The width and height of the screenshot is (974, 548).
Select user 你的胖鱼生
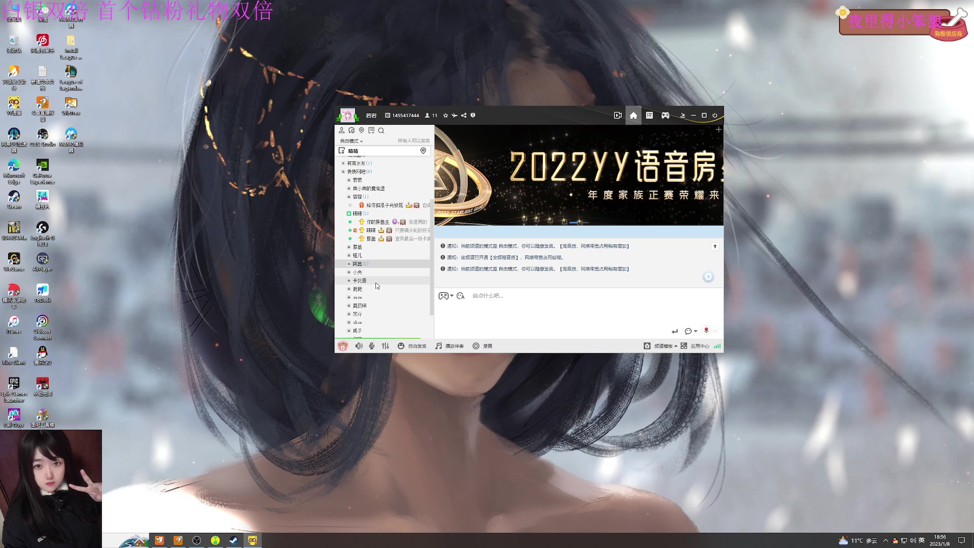378,222
